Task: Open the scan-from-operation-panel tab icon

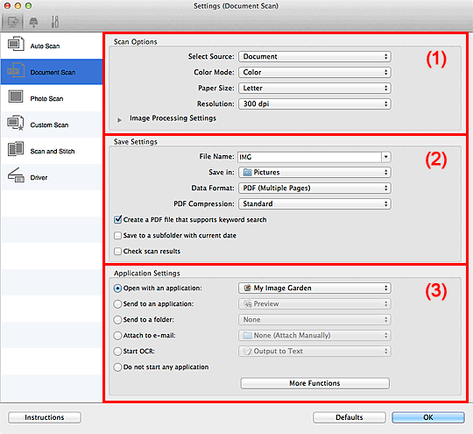Action: (x=33, y=22)
